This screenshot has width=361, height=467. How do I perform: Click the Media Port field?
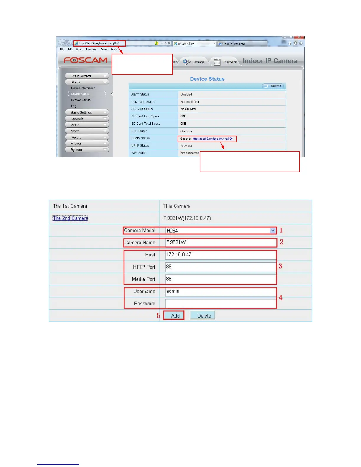221,279
